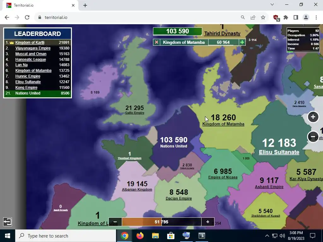Screen dimensions: 323x242
Task: View site information lock icon
Action: click(40, 18)
